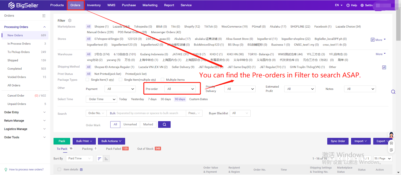Open the Pre-order dropdown

click(180, 89)
